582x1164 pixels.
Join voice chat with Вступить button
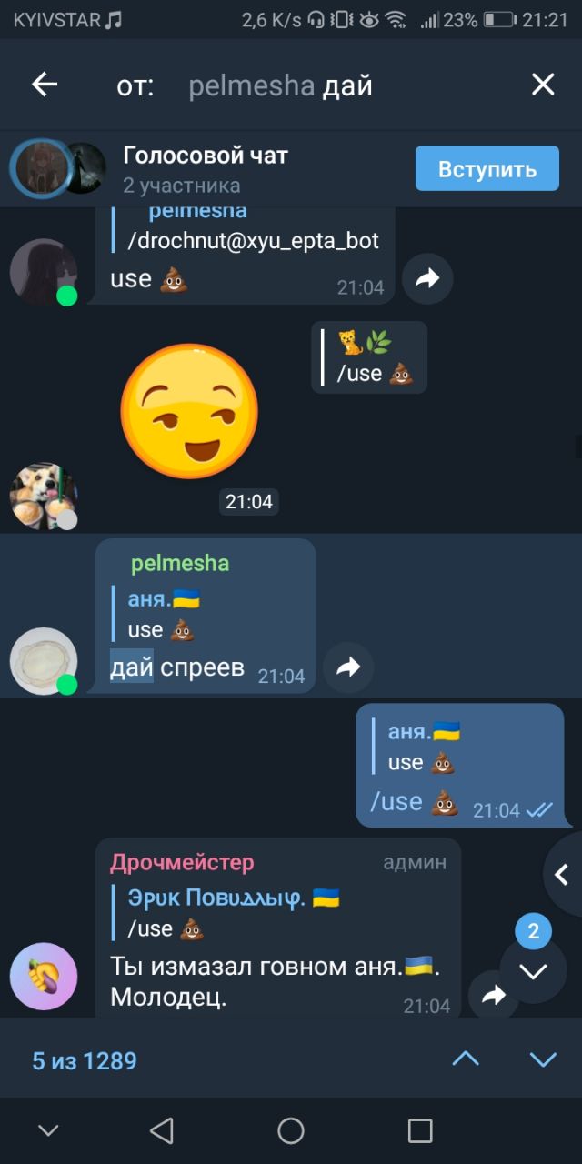tap(487, 168)
